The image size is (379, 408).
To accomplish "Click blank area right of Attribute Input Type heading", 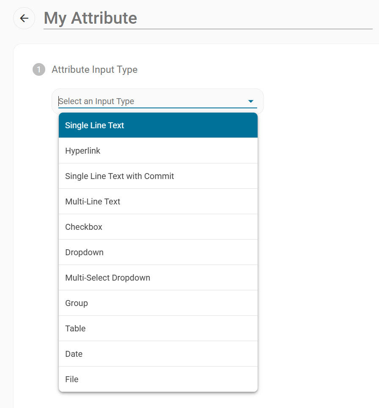I will [258, 69].
